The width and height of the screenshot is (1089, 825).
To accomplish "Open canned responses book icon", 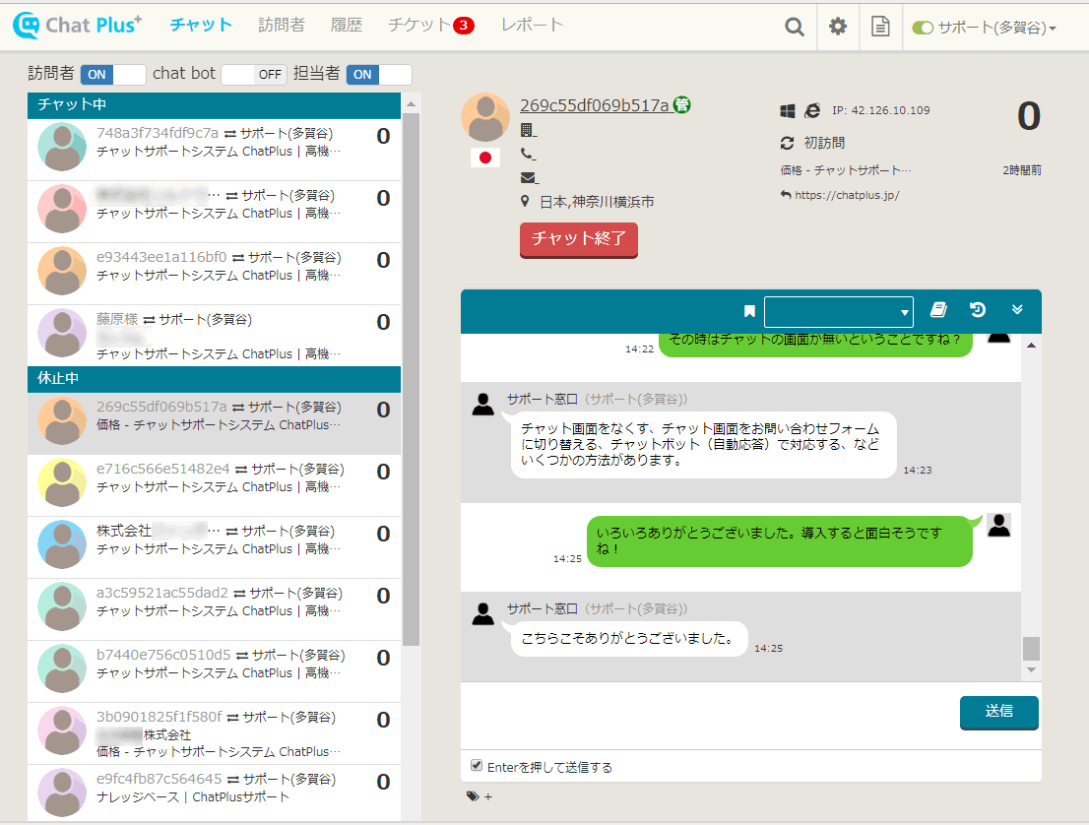I will pyautogui.click(x=938, y=309).
